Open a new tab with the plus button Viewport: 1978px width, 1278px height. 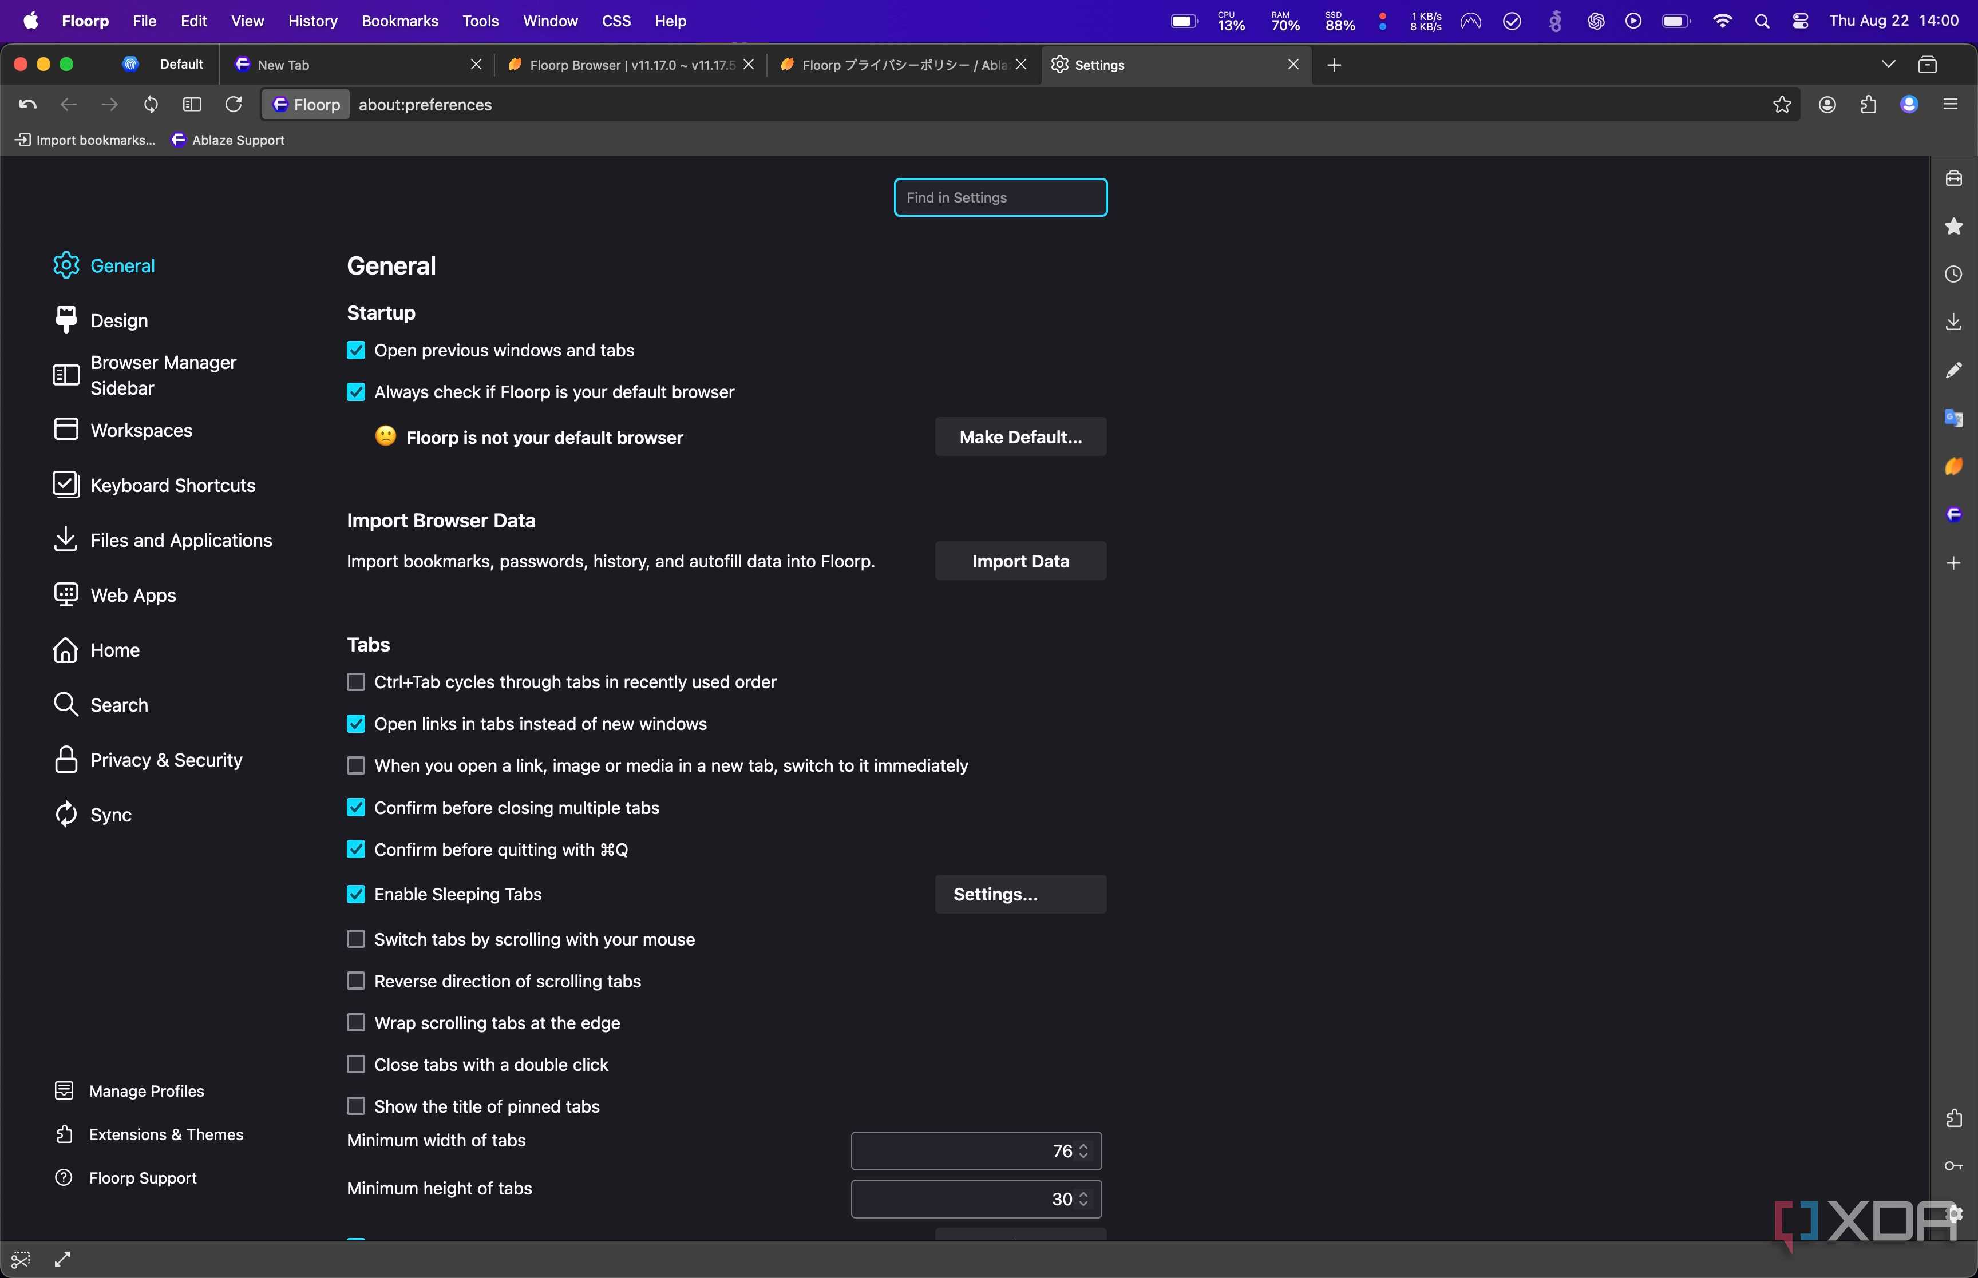coord(1335,65)
